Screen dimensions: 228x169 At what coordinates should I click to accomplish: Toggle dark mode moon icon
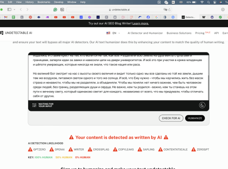tap(202, 105)
